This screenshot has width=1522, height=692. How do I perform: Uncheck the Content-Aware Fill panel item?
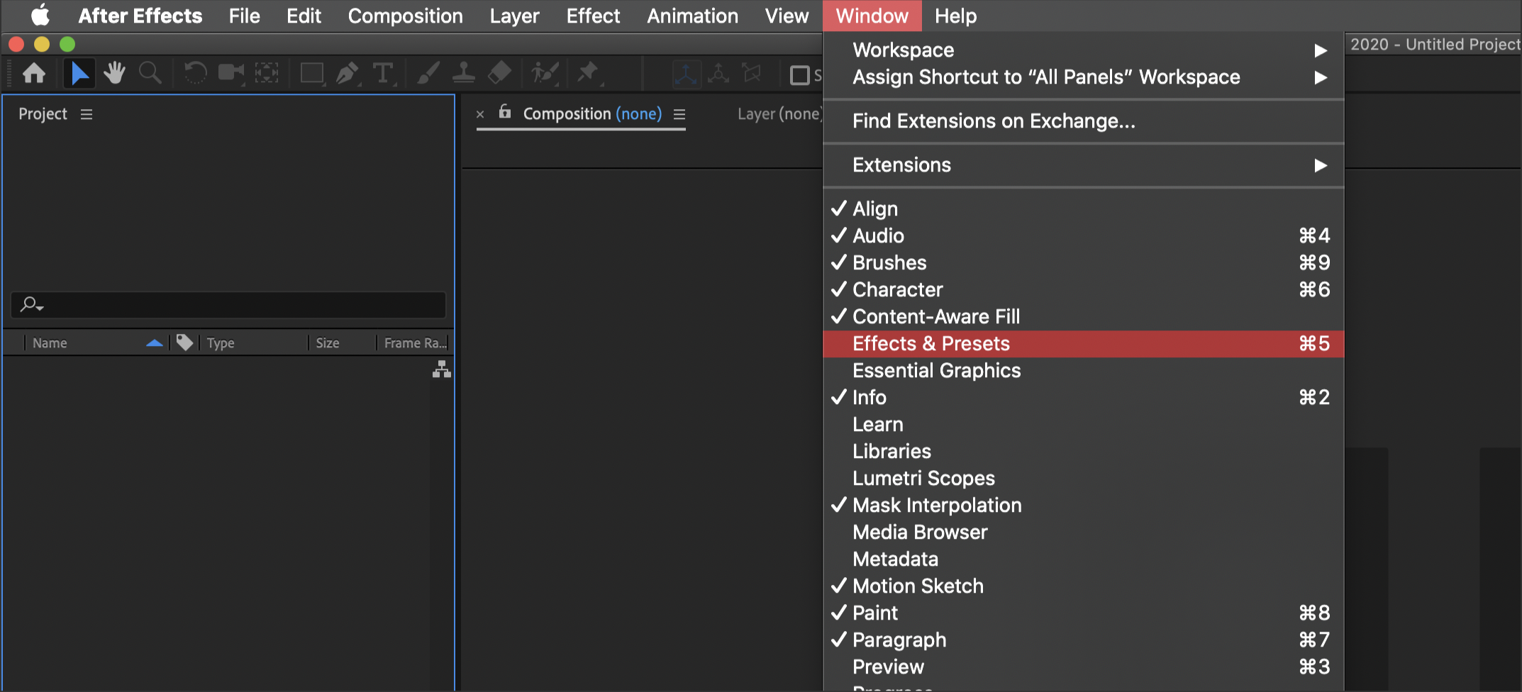point(1083,316)
